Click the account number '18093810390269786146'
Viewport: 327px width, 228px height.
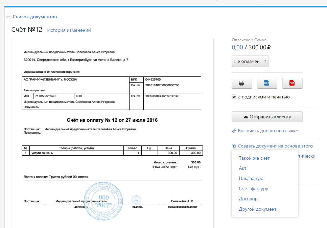162,96
